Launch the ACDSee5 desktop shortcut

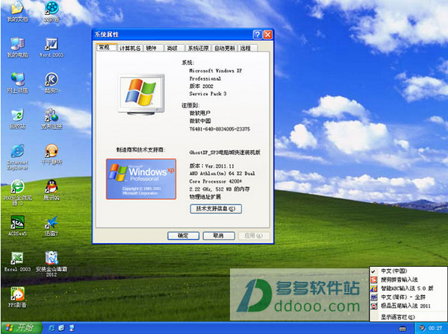17,226
